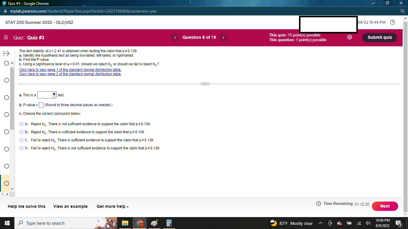Click the question list scroll-right arrow
This screenshot has width=408, height=229.
7,194
